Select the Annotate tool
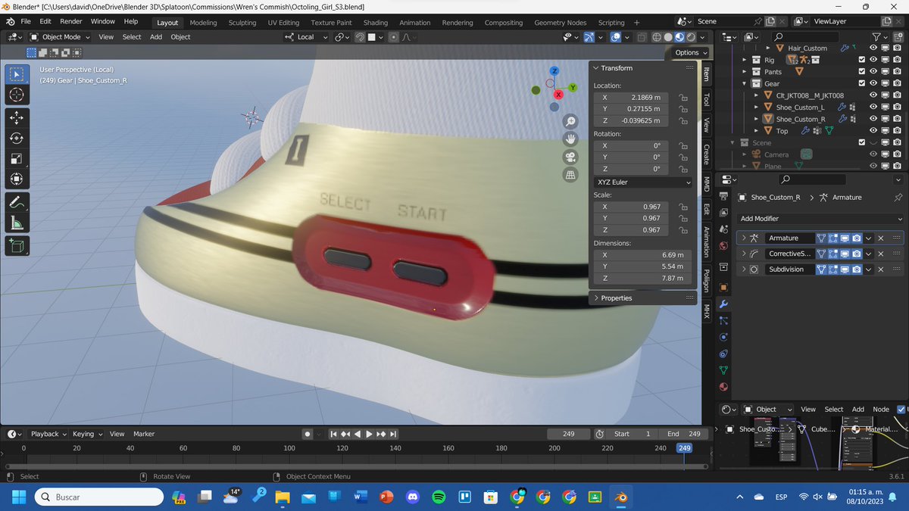This screenshot has width=909, height=511. 17,203
